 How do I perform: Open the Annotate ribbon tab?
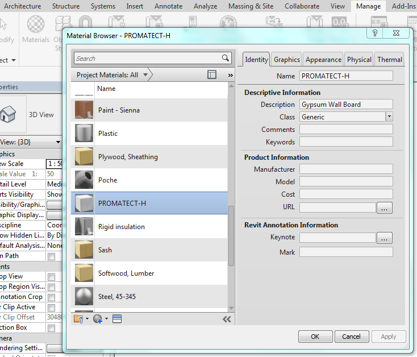point(169,6)
